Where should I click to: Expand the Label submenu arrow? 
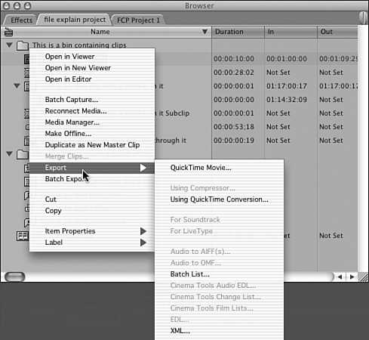click(x=143, y=243)
